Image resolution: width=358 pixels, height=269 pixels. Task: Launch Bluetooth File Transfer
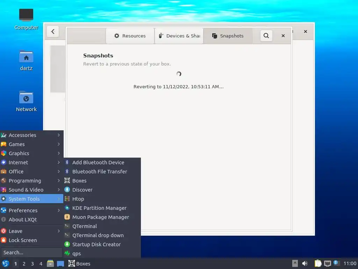(x=102, y=172)
